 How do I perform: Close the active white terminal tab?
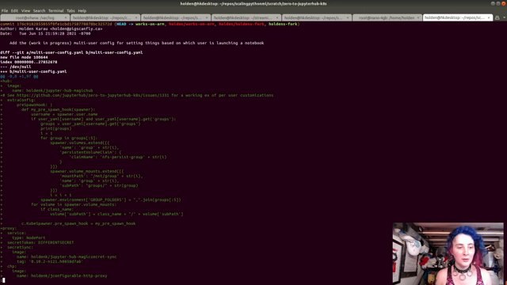coord(489,17)
